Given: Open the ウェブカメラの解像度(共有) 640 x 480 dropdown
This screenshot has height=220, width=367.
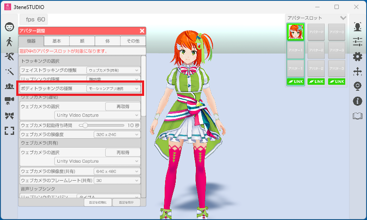Looking at the screenshot, I should click(x=117, y=171).
